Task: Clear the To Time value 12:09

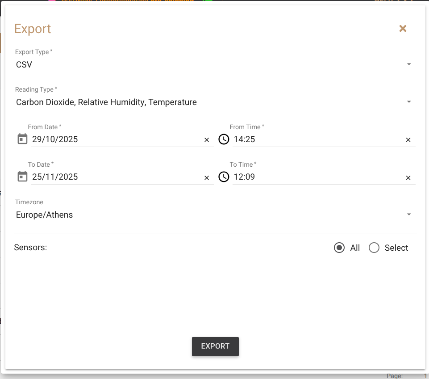Action: 408,177
